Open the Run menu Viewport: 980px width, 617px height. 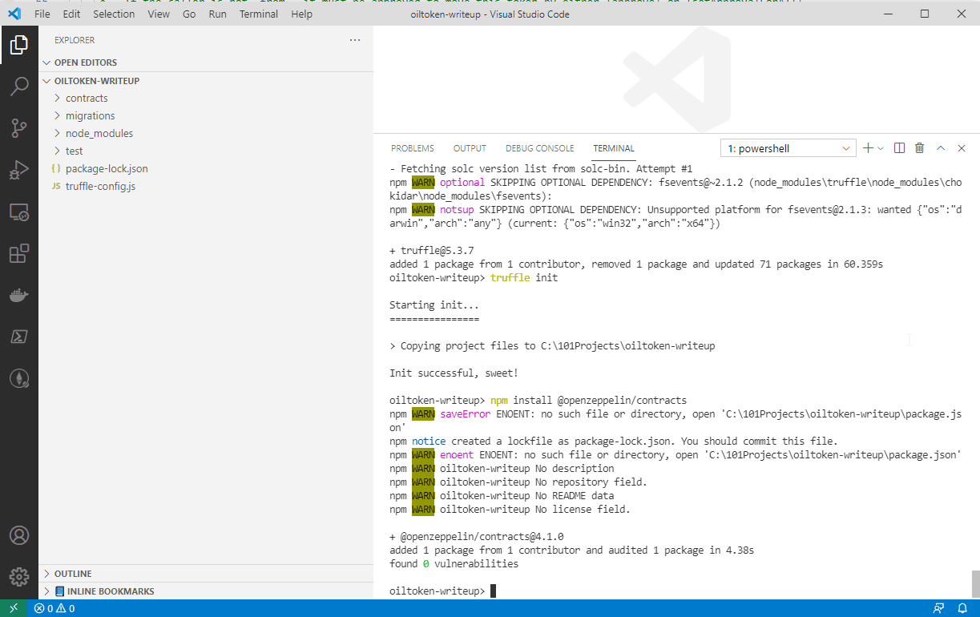click(x=217, y=14)
